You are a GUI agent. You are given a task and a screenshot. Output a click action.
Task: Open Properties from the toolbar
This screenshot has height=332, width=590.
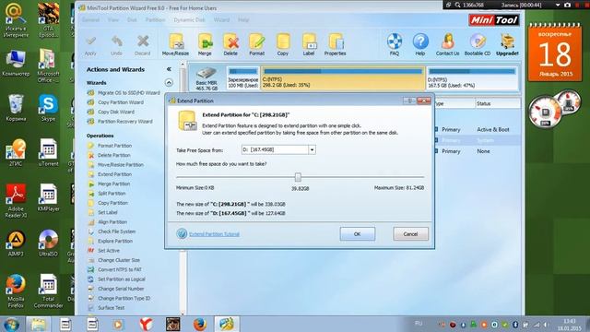coord(335,44)
